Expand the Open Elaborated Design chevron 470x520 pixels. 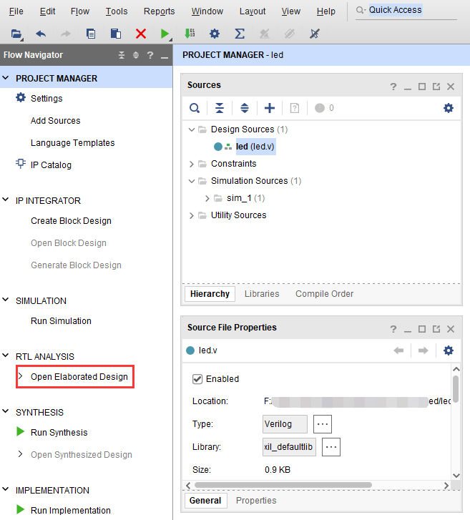click(21, 376)
